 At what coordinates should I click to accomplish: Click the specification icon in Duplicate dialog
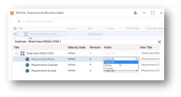tap(23, 53)
